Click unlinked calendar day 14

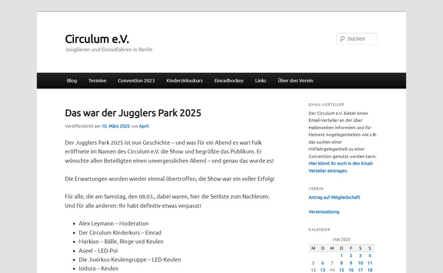(332, 270)
